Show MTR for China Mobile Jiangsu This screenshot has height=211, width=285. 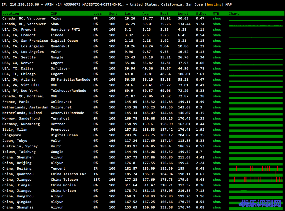coord(217,185)
